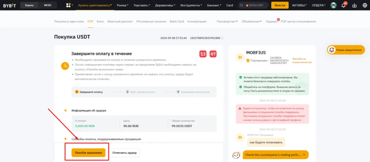Click step 1 Завершите оплату
The height and width of the screenshot is (162, 370).
click(89, 92)
